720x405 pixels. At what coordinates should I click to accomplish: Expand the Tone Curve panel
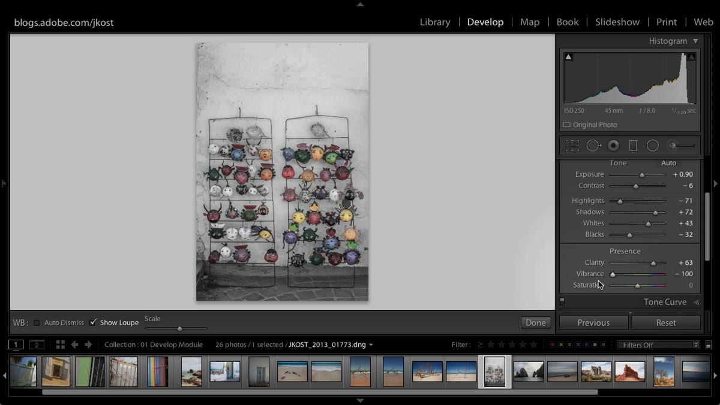click(x=697, y=302)
